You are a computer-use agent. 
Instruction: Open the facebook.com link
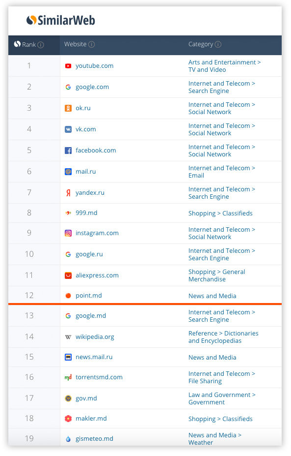pyautogui.click(x=96, y=151)
